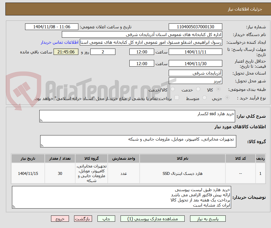This screenshot has height=228, width=271.
Task: Click the چاپ button
Action: (x=106, y=218)
